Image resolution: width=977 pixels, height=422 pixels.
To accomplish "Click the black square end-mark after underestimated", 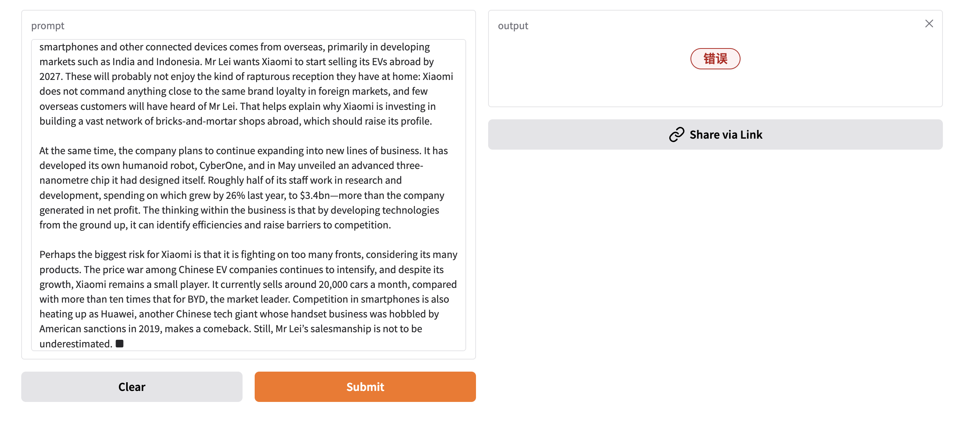I will click(119, 343).
